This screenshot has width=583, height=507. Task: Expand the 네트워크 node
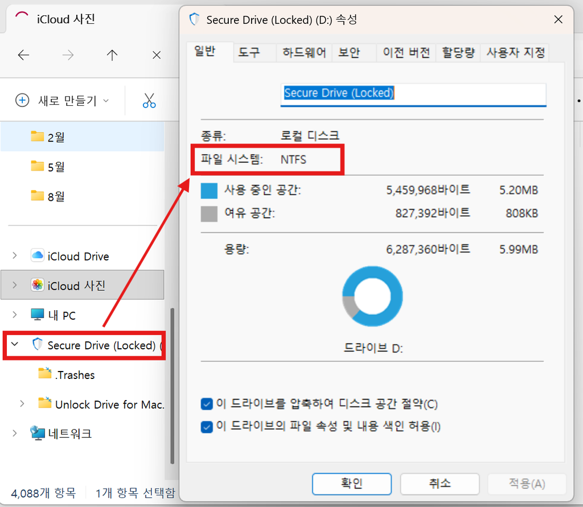point(15,433)
